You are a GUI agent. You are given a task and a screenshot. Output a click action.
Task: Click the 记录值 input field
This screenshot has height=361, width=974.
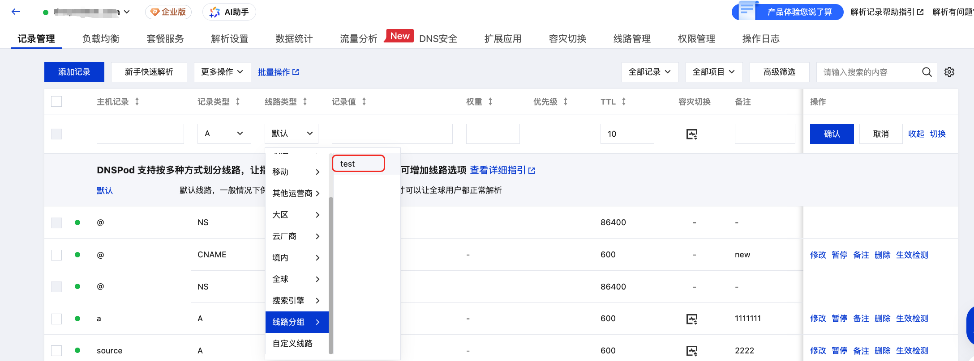[392, 134]
